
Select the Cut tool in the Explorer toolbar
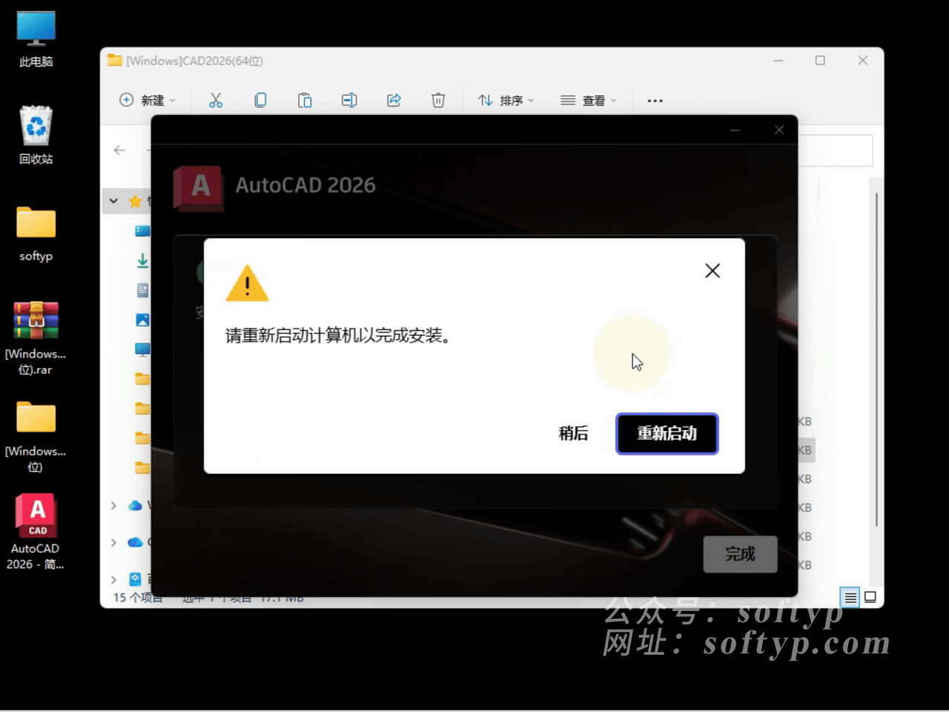[216, 99]
